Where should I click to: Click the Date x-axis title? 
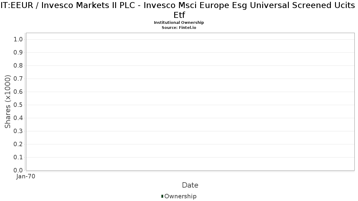coord(190,185)
